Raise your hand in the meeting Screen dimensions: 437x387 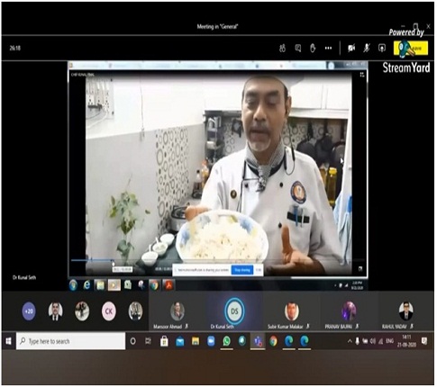tap(313, 48)
